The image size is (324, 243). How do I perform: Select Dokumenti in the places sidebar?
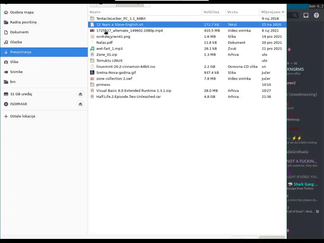click(44, 32)
